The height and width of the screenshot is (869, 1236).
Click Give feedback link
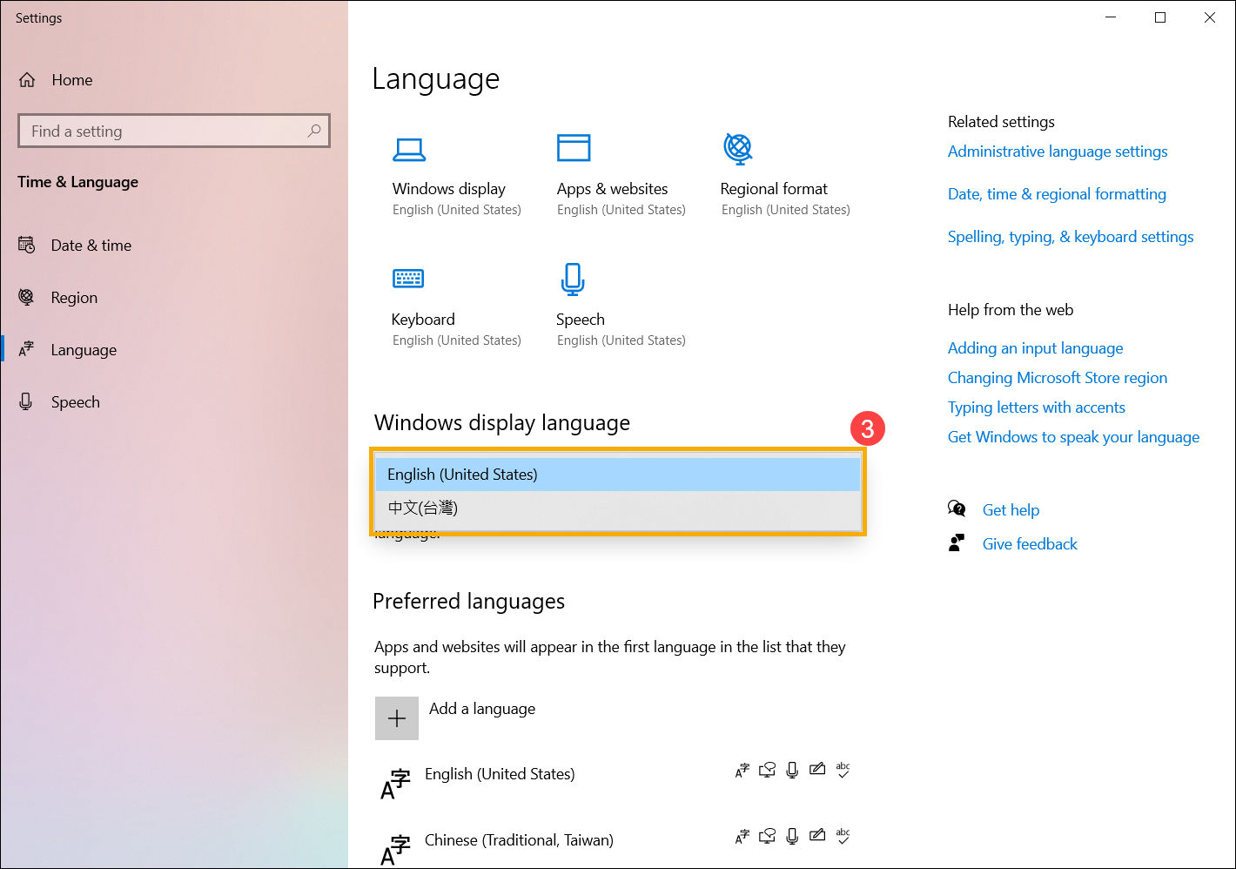pos(1030,543)
